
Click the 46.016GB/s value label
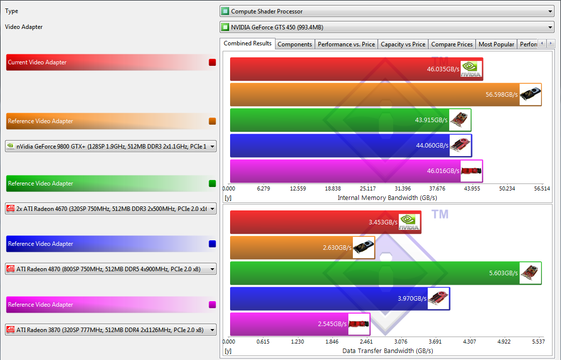[x=443, y=171]
